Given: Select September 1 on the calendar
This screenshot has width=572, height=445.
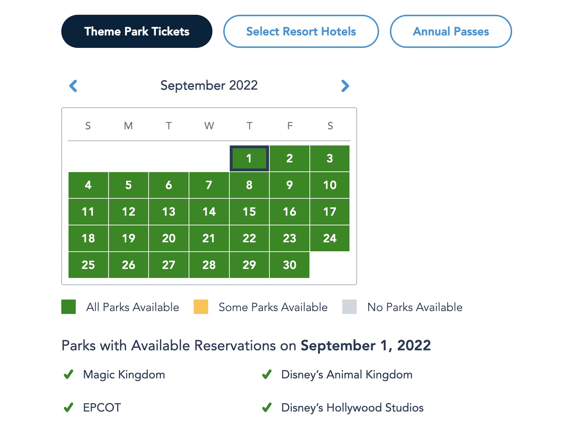Looking at the screenshot, I should pos(249,158).
